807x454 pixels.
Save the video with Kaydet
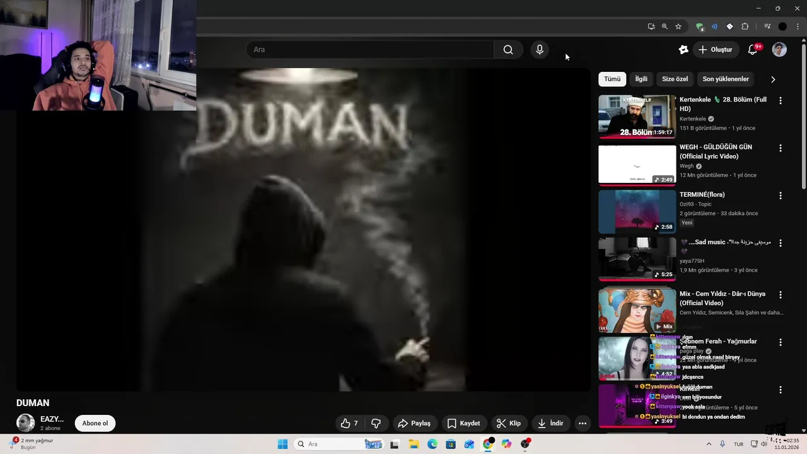point(463,423)
